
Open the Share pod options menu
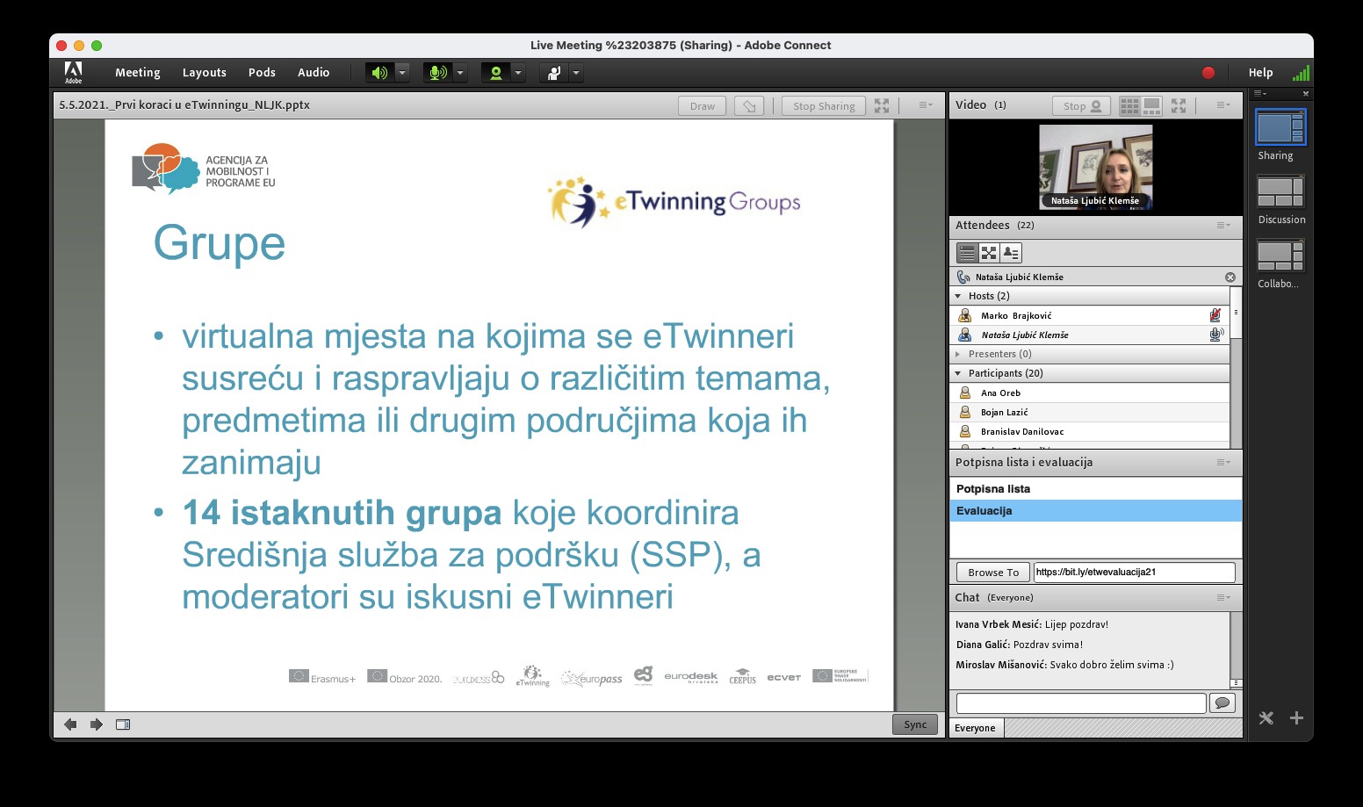click(x=926, y=105)
